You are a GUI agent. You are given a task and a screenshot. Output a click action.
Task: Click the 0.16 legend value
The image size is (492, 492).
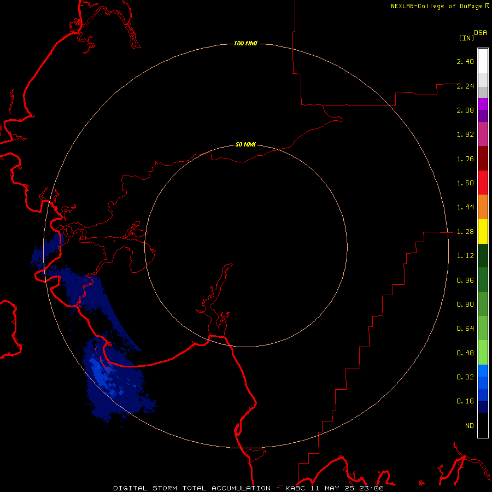[x=465, y=401]
